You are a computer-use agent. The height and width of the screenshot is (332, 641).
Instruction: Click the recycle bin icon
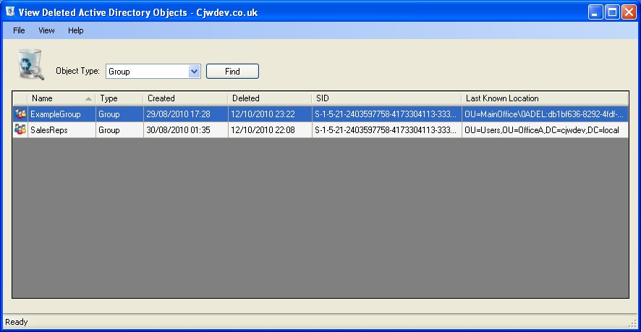pyautogui.click(x=30, y=64)
